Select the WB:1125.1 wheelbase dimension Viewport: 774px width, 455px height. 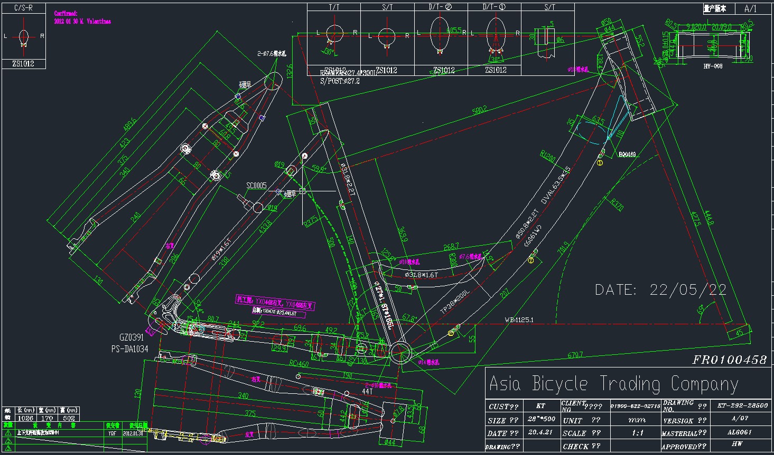519,320
